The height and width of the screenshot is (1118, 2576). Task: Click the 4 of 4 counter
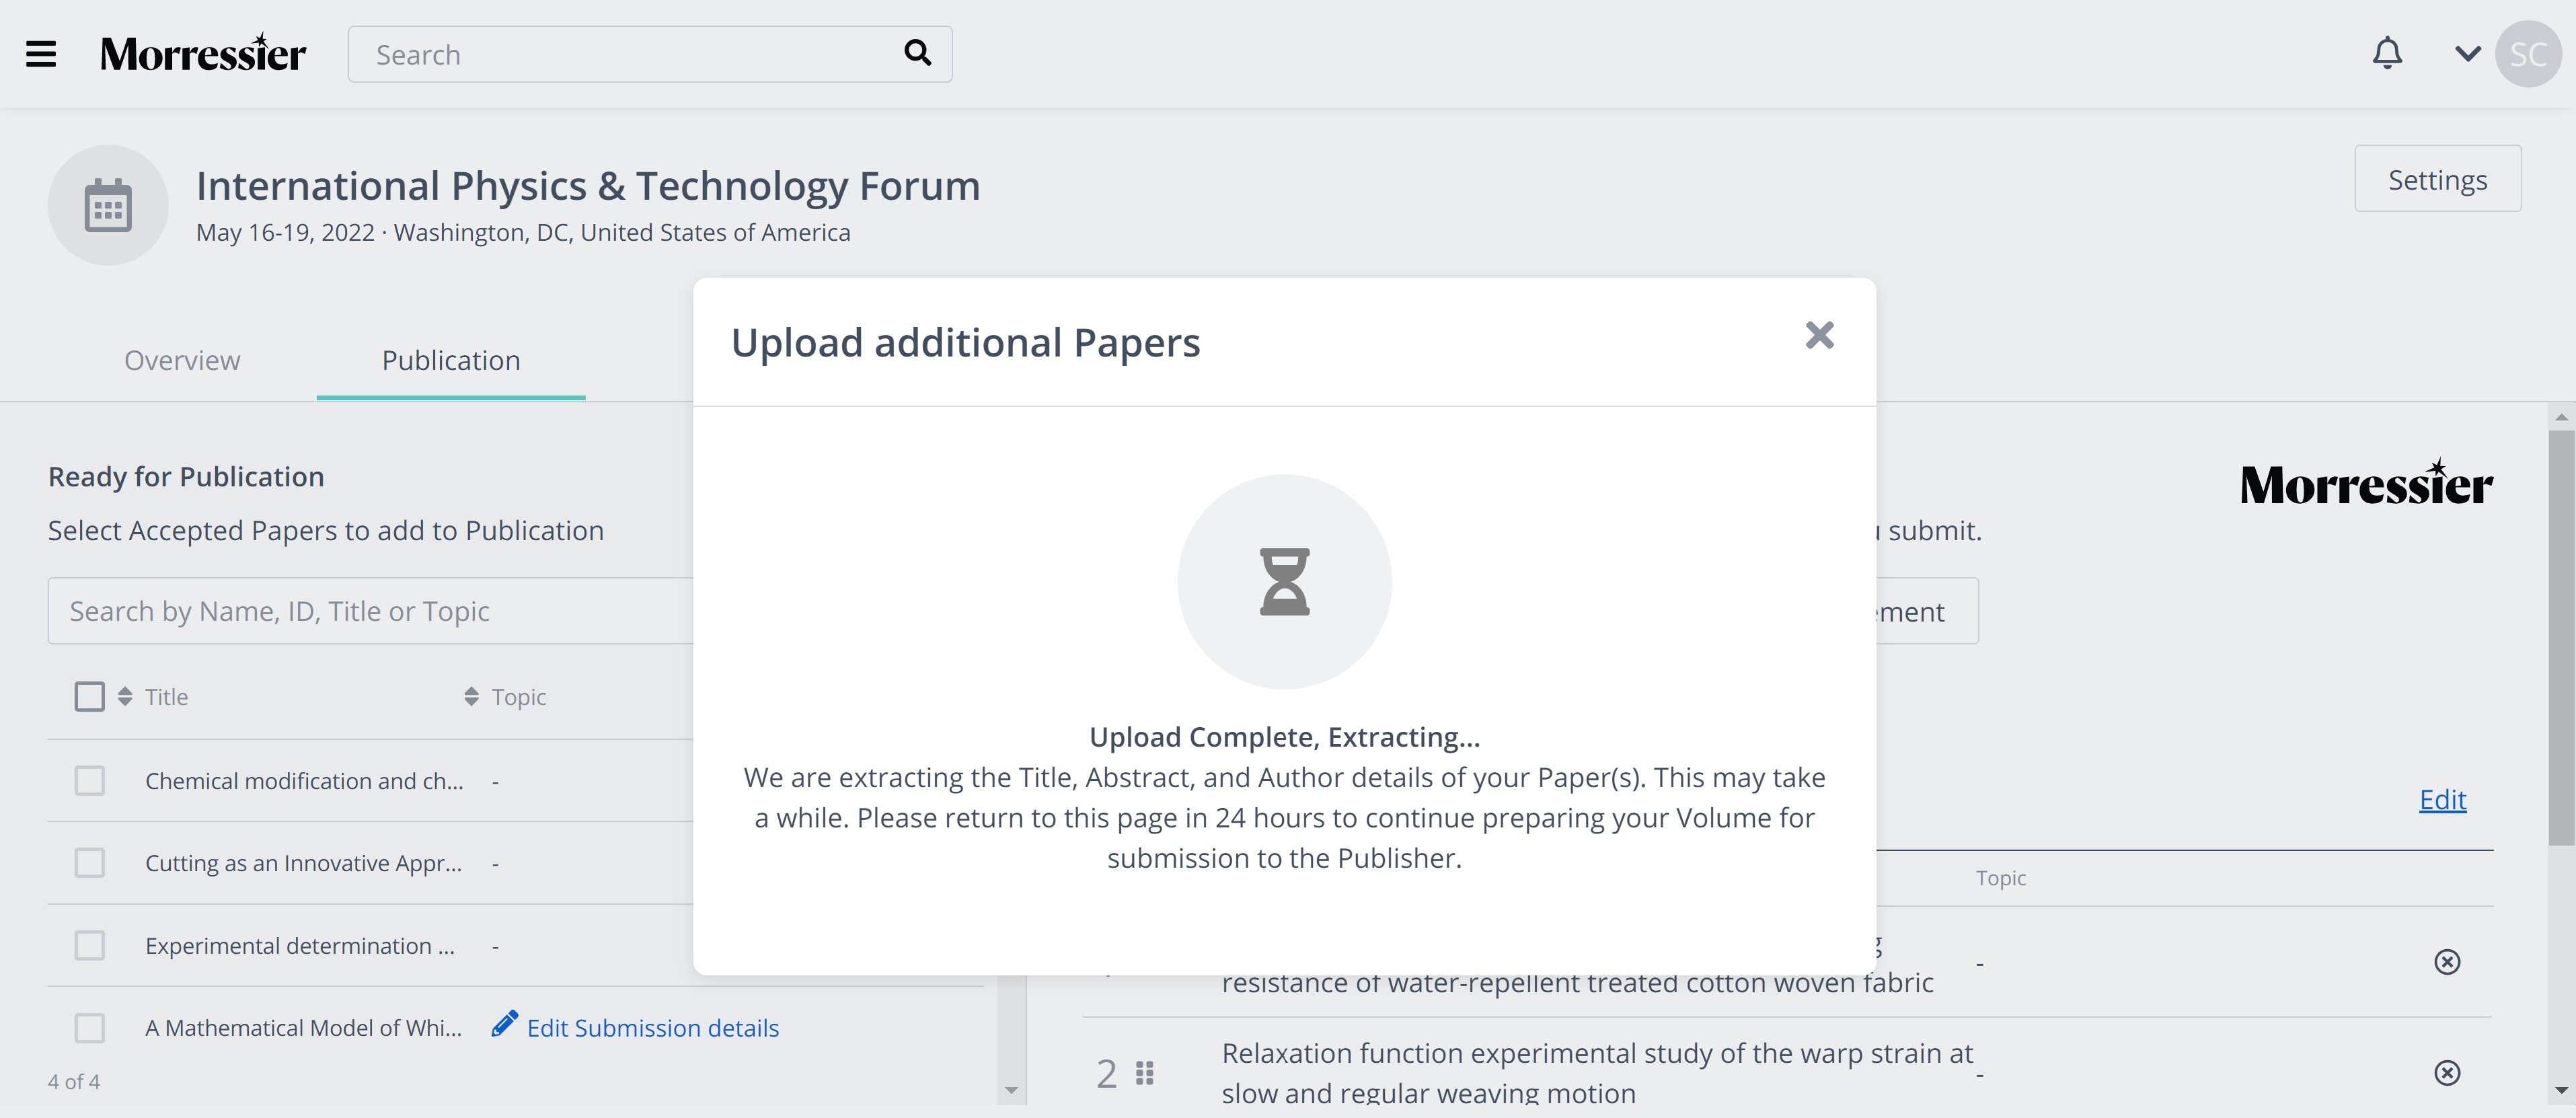click(74, 1082)
